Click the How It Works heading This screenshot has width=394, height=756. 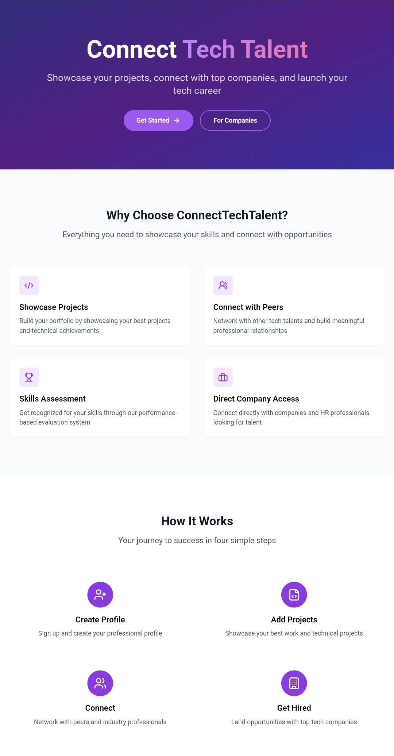tap(197, 521)
